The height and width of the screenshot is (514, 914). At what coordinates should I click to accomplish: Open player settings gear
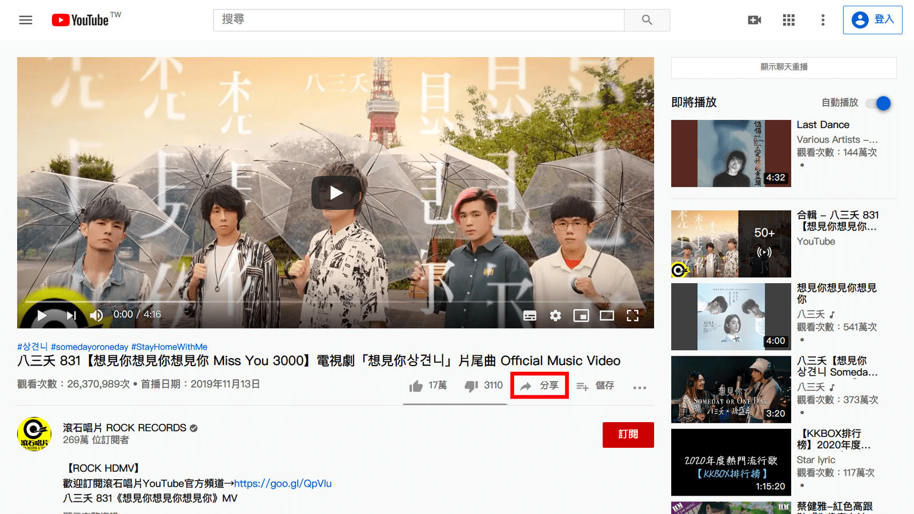[555, 315]
